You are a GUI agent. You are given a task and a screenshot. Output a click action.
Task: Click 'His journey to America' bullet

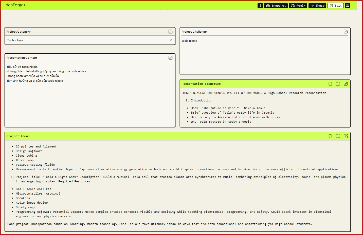coord(236,117)
